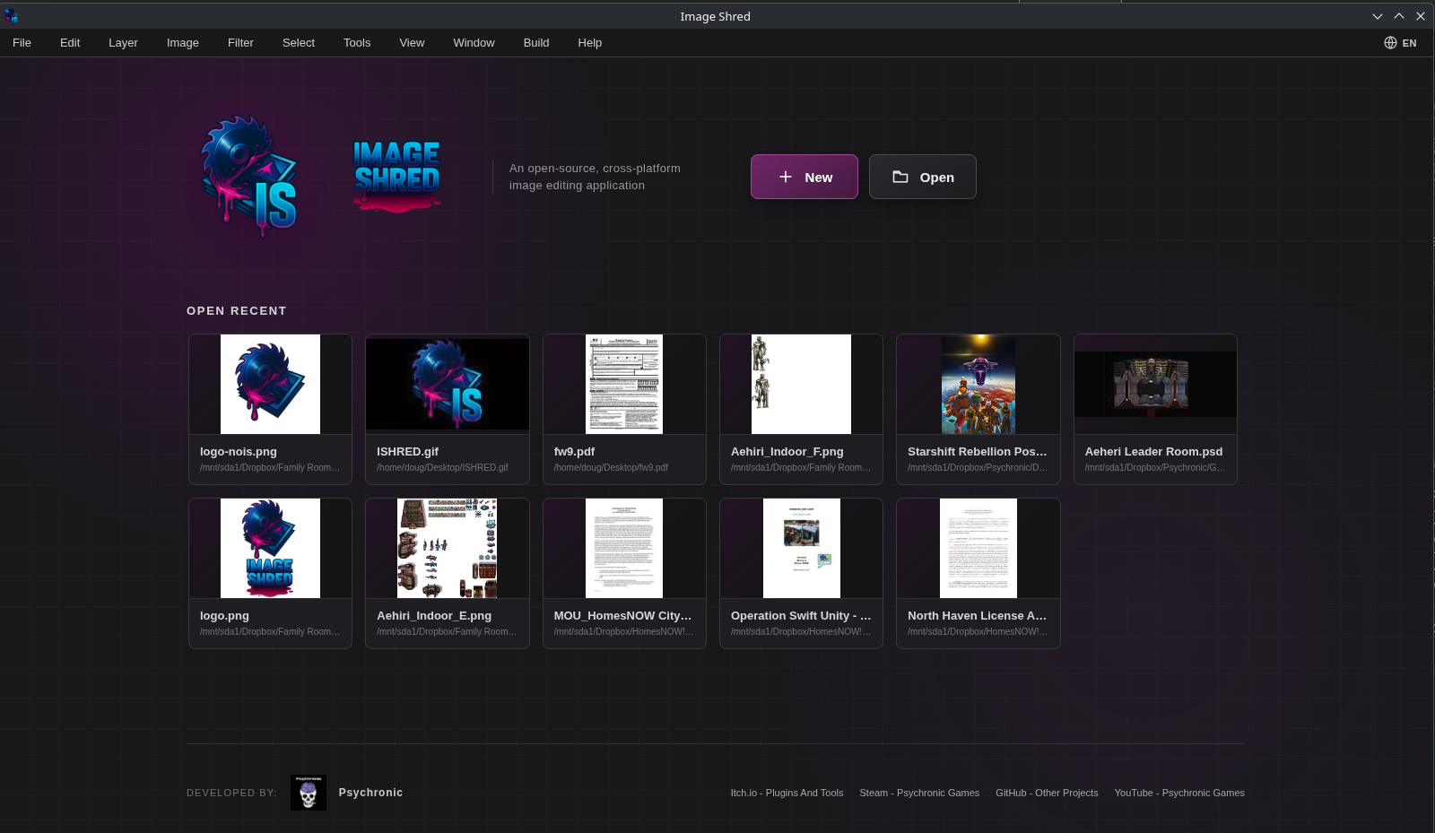This screenshot has height=833, width=1435.
Task: Open MOU_HomesNOW City document thumbnail
Action: tap(624, 548)
